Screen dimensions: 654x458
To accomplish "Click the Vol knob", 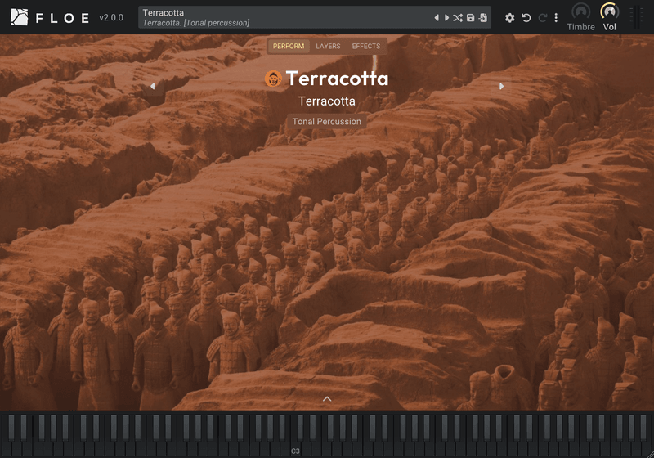I will (609, 11).
